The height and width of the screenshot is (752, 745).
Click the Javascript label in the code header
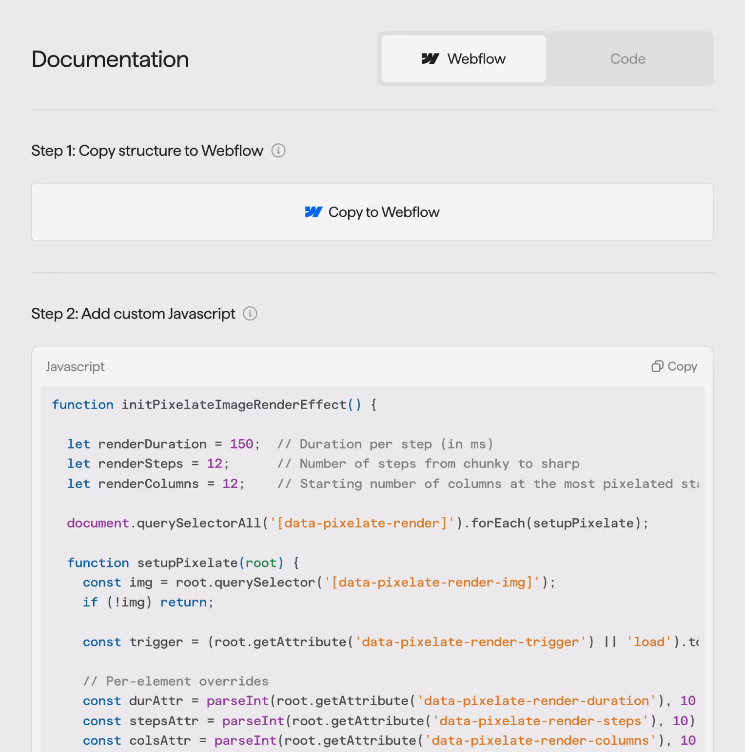[75, 366]
